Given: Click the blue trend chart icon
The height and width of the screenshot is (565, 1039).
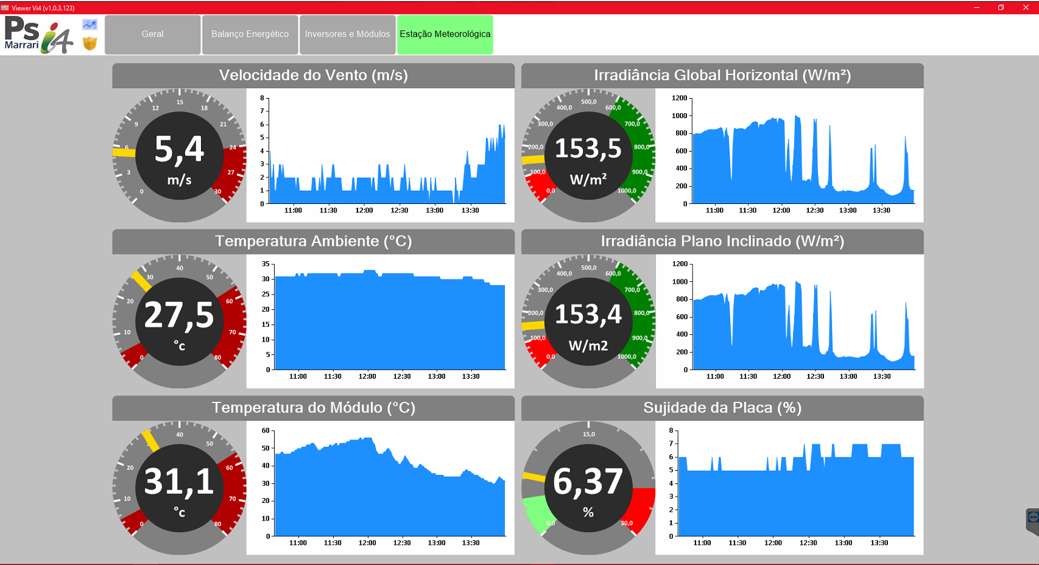Looking at the screenshot, I should [90, 25].
